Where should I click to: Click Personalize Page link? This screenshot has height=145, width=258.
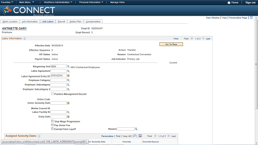(238, 18)
